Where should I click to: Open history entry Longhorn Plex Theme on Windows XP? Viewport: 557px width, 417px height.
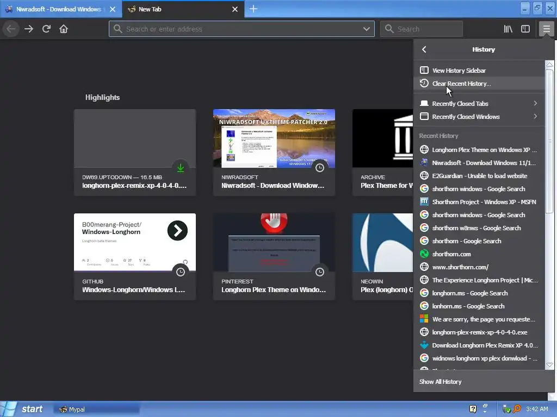click(x=479, y=150)
